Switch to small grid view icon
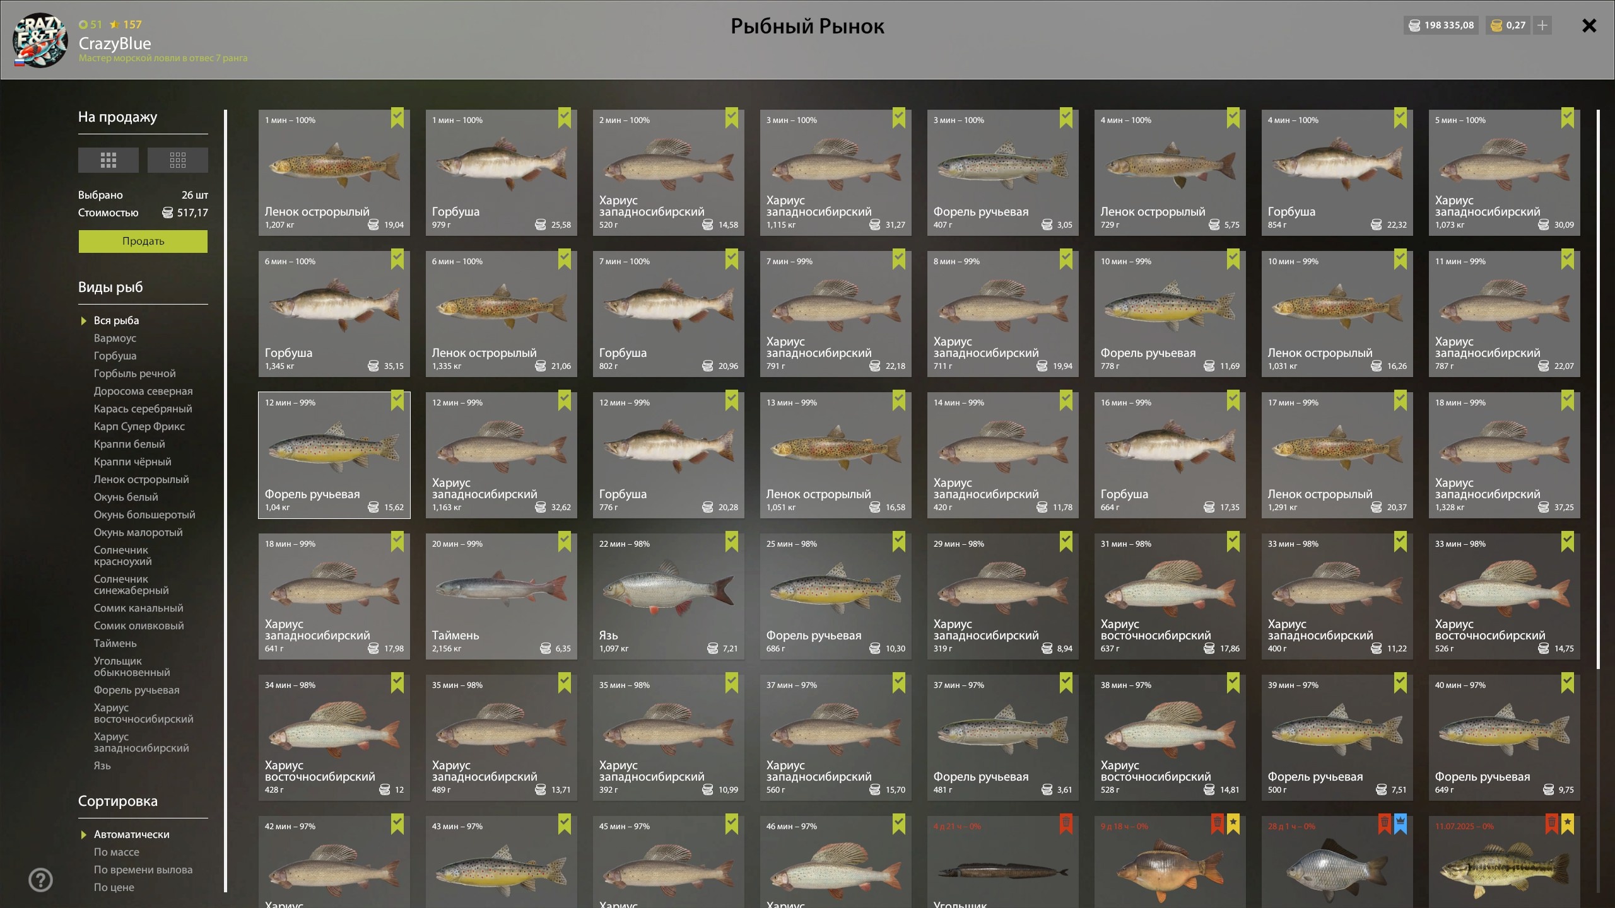The height and width of the screenshot is (908, 1615). [178, 160]
